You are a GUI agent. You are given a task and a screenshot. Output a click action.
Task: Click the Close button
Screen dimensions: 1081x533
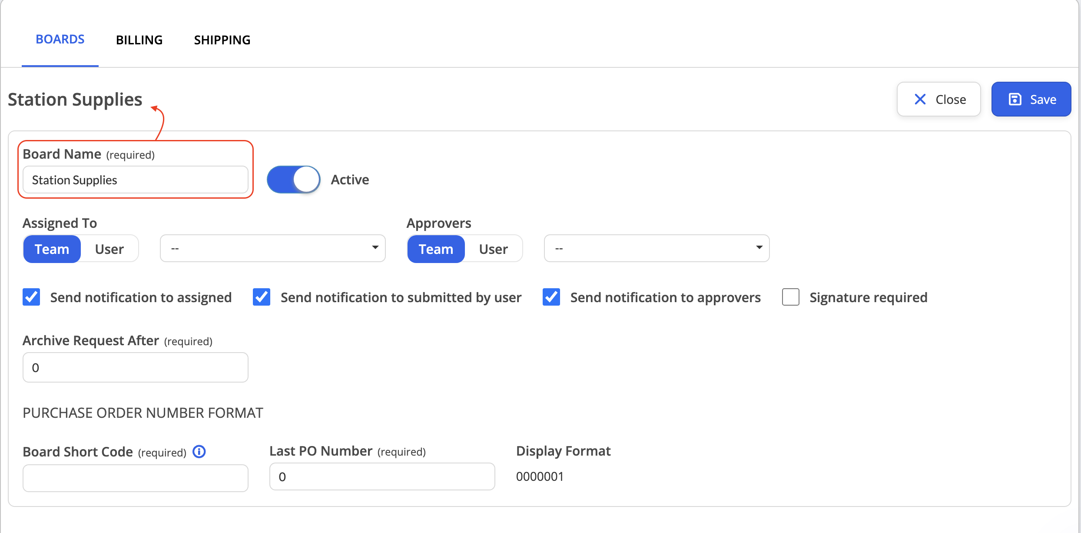click(x=939, y=99)
